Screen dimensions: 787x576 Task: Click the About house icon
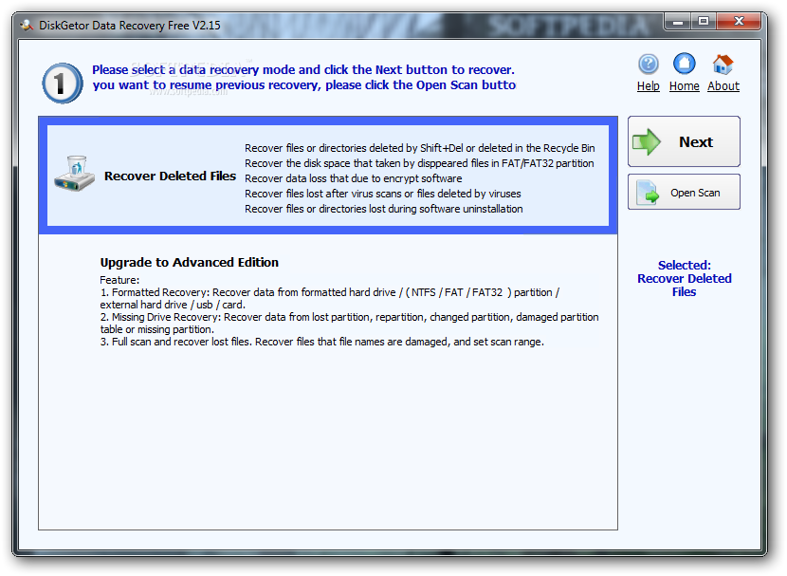723,65
